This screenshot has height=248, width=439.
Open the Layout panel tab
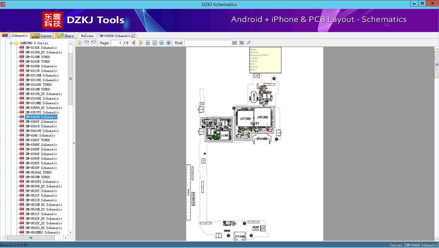pyautogui.click(x=41, y=36)
